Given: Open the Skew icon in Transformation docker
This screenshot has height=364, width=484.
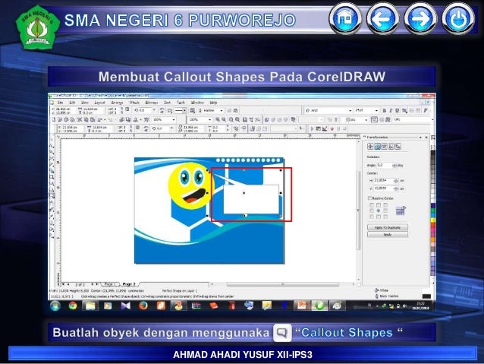Looking at the screenshot, I should coord(398,147).
